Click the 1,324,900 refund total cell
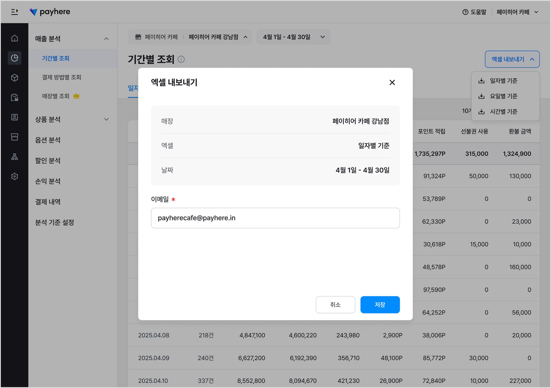This screenshot has height=388, width=551. (517, 154)
